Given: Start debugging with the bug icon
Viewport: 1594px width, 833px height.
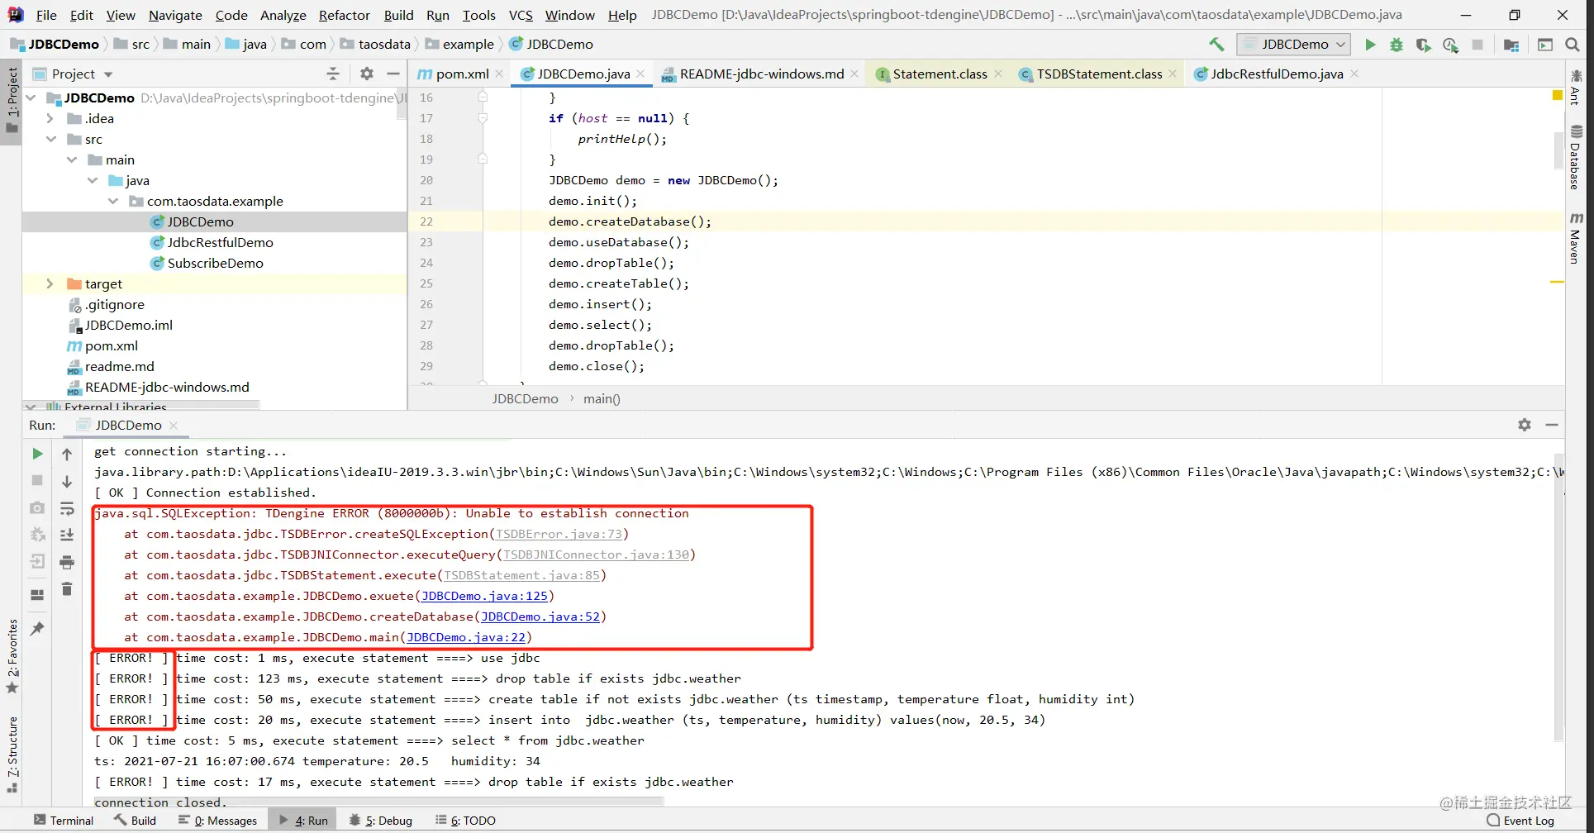Looking at the screenshot, I should [x=1397, y=45].
